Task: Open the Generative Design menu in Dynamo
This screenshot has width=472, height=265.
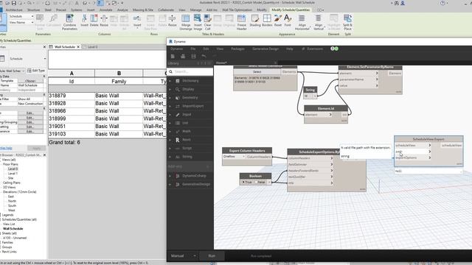Action: pyautogui.click(x=265, y=49)
